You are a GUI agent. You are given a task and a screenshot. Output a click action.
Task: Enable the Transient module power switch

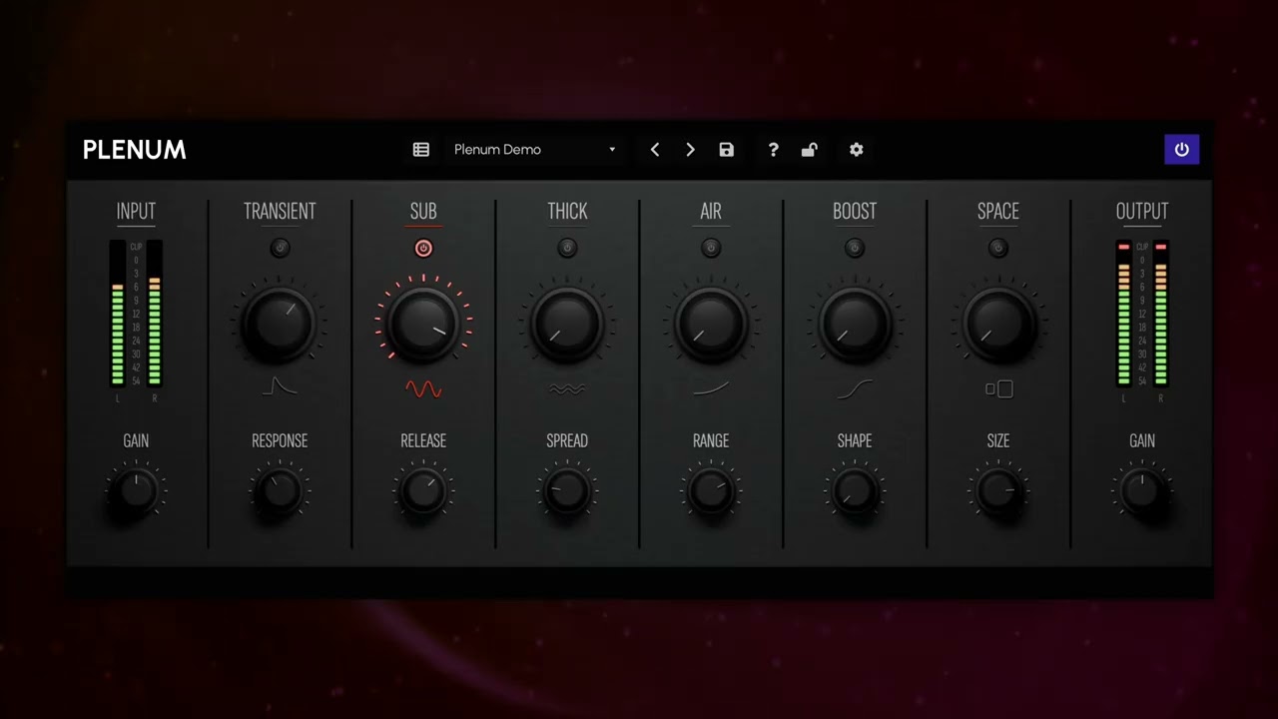(280, 248)
